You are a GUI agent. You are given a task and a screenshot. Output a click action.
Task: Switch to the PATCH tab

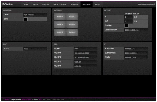click(35, 4)
